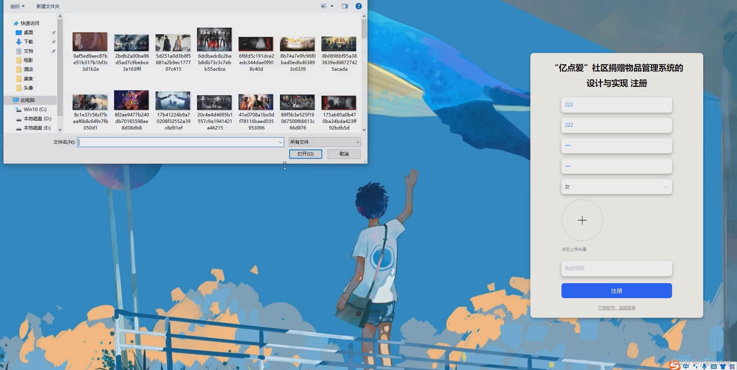This screenshot has width=737, height=370.
Task: Select image 6ddbadc8c2be thumbnail
Action: click(x=214, y=39)
